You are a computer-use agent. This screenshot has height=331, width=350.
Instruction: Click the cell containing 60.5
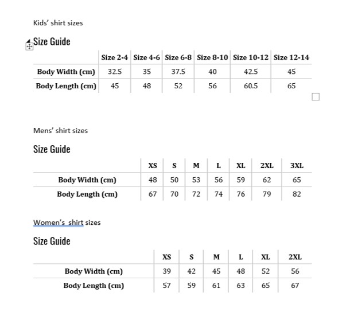(251, 86)
